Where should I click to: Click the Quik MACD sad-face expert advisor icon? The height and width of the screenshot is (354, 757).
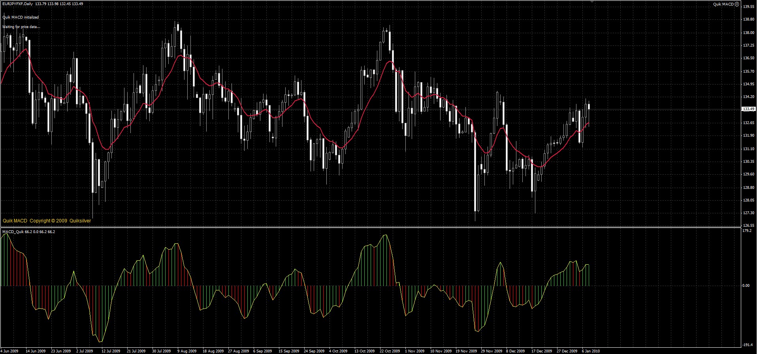737,4
